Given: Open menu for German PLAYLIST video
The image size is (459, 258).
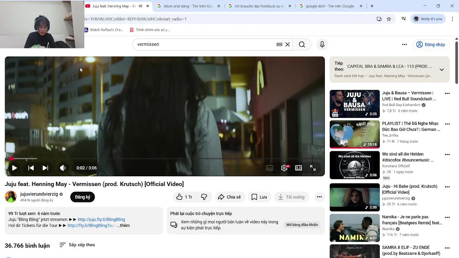Looking at the screenshot, I should pyautogui.click(x=447, y=124).
